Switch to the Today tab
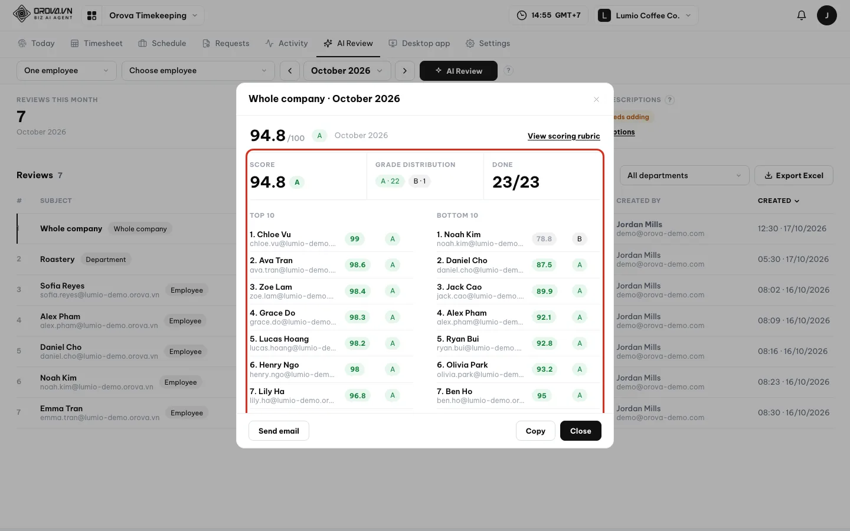The image size is (850, 531). [36, 44]
